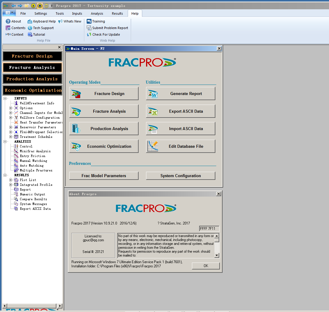Image resolution: width=329 pixels, height=312 pixels.
Task: Open Heat Transfer Parameters in tree
Action: pyautogui.click(x=38, y=122)
